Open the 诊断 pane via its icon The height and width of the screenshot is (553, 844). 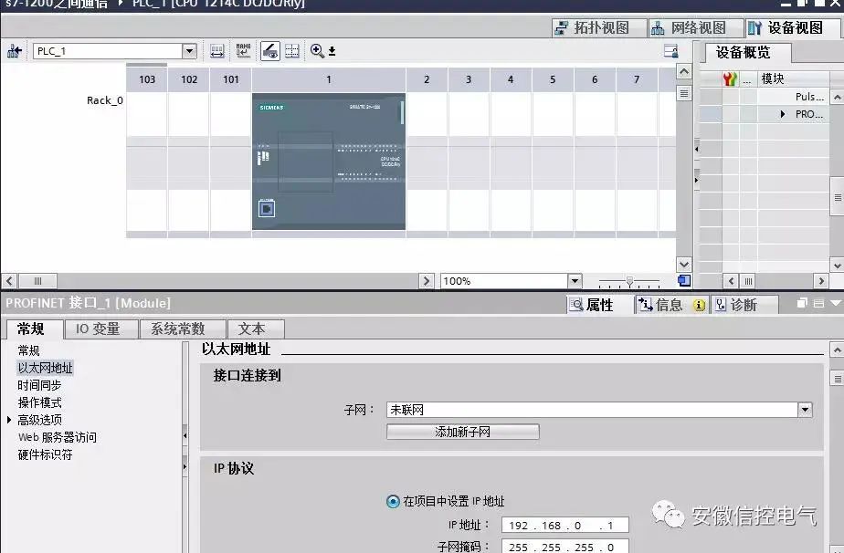coord(720,304)
